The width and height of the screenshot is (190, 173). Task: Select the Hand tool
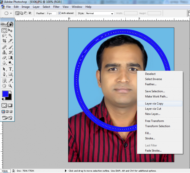tap(4, 86)
